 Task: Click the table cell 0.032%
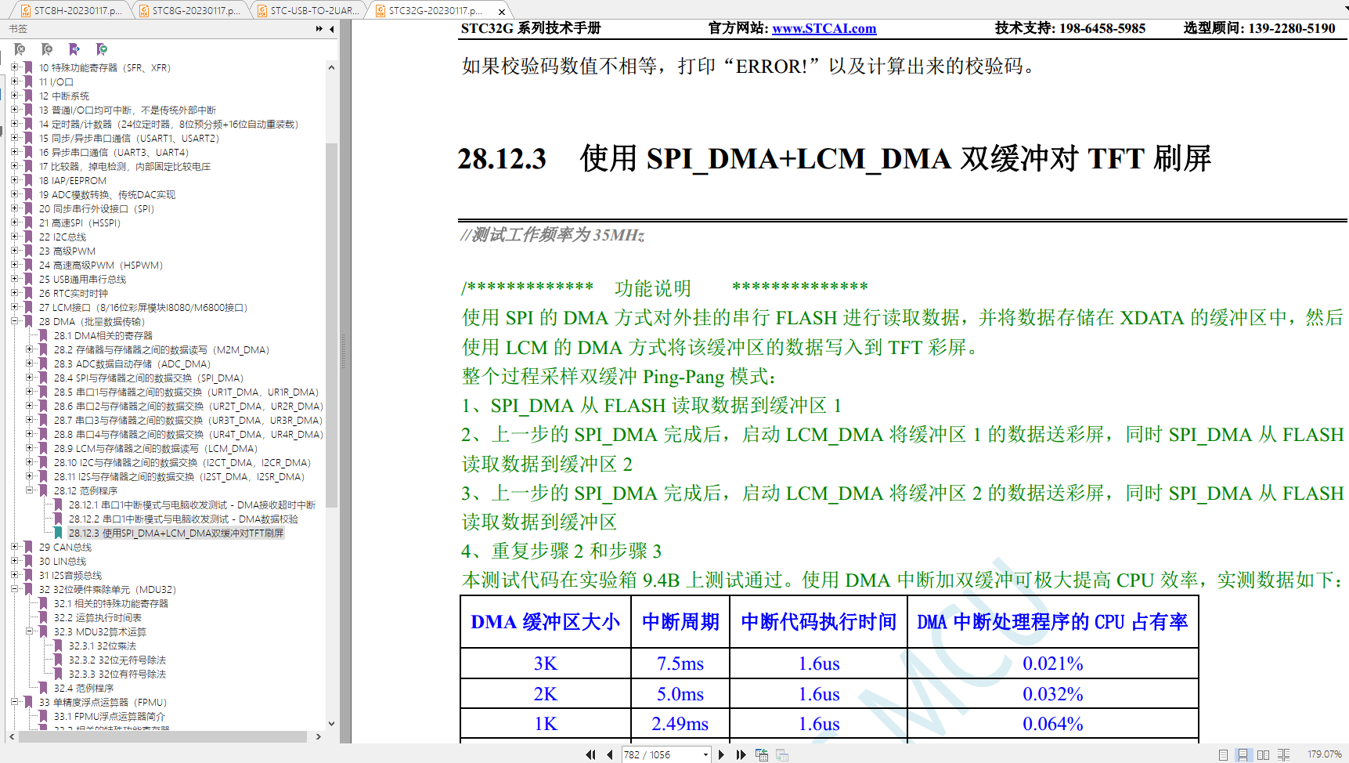pos(1053,694)
